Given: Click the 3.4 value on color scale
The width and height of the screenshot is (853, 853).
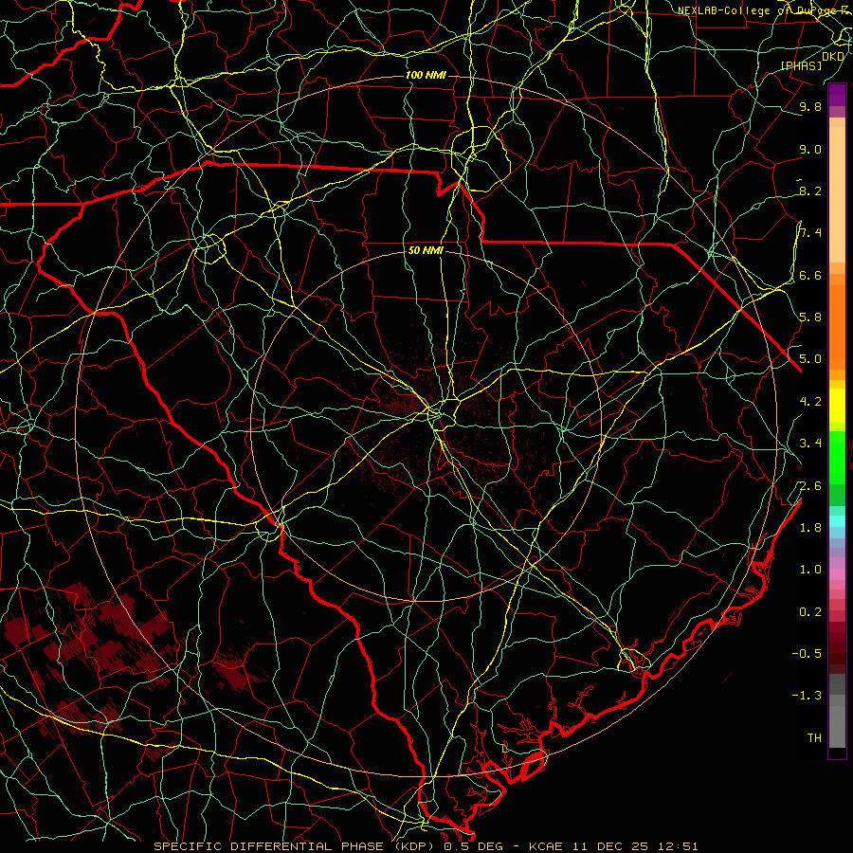Looking at the screenshot, I should tap(810, 443).
